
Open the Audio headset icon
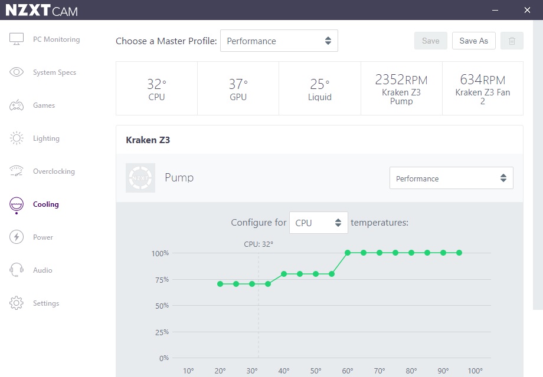(x=17, y=270)
